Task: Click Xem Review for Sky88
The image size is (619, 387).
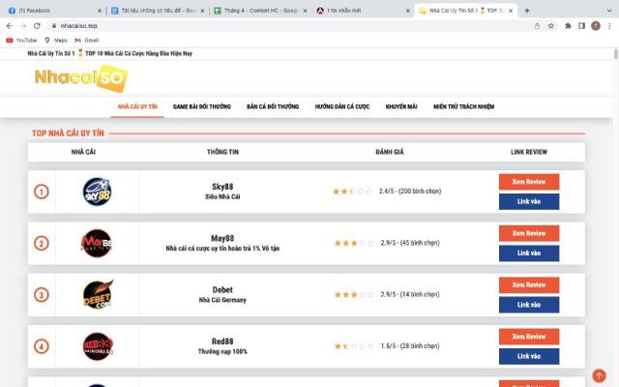Action: [529, 182]
